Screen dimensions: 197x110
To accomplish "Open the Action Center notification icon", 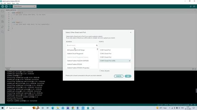I will [194, 108].
